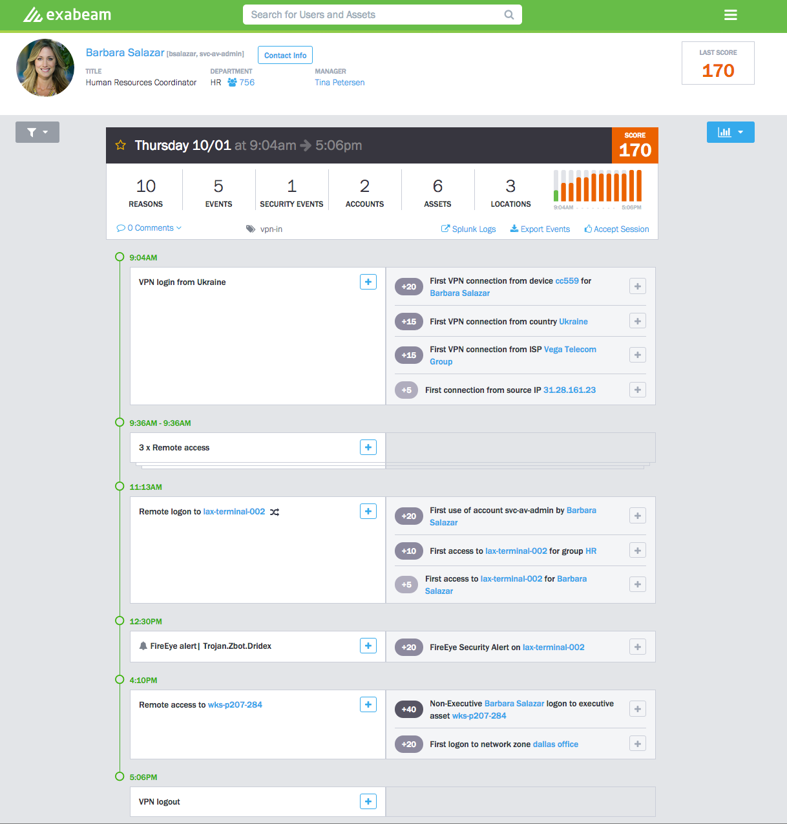
Task: Star the Thursday 10/01 session
Action: coord(120,145)
